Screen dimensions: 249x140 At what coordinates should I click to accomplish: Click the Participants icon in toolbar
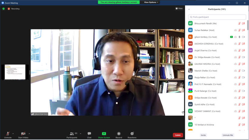(x=72, y=135)
